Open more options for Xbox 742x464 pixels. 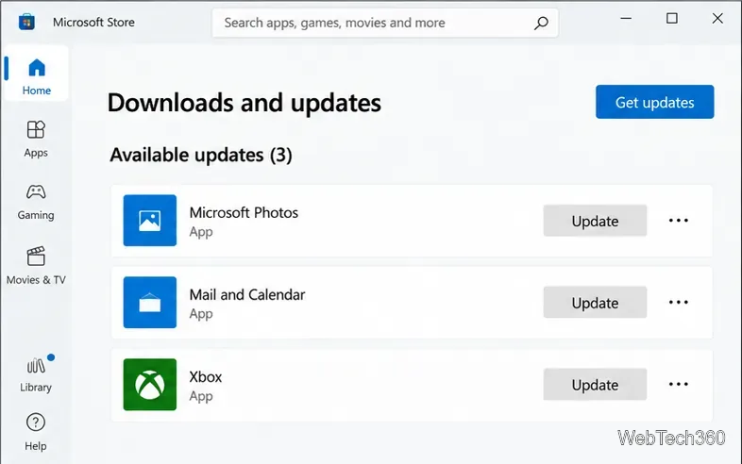pyautogui.click(x=678, y=384)
